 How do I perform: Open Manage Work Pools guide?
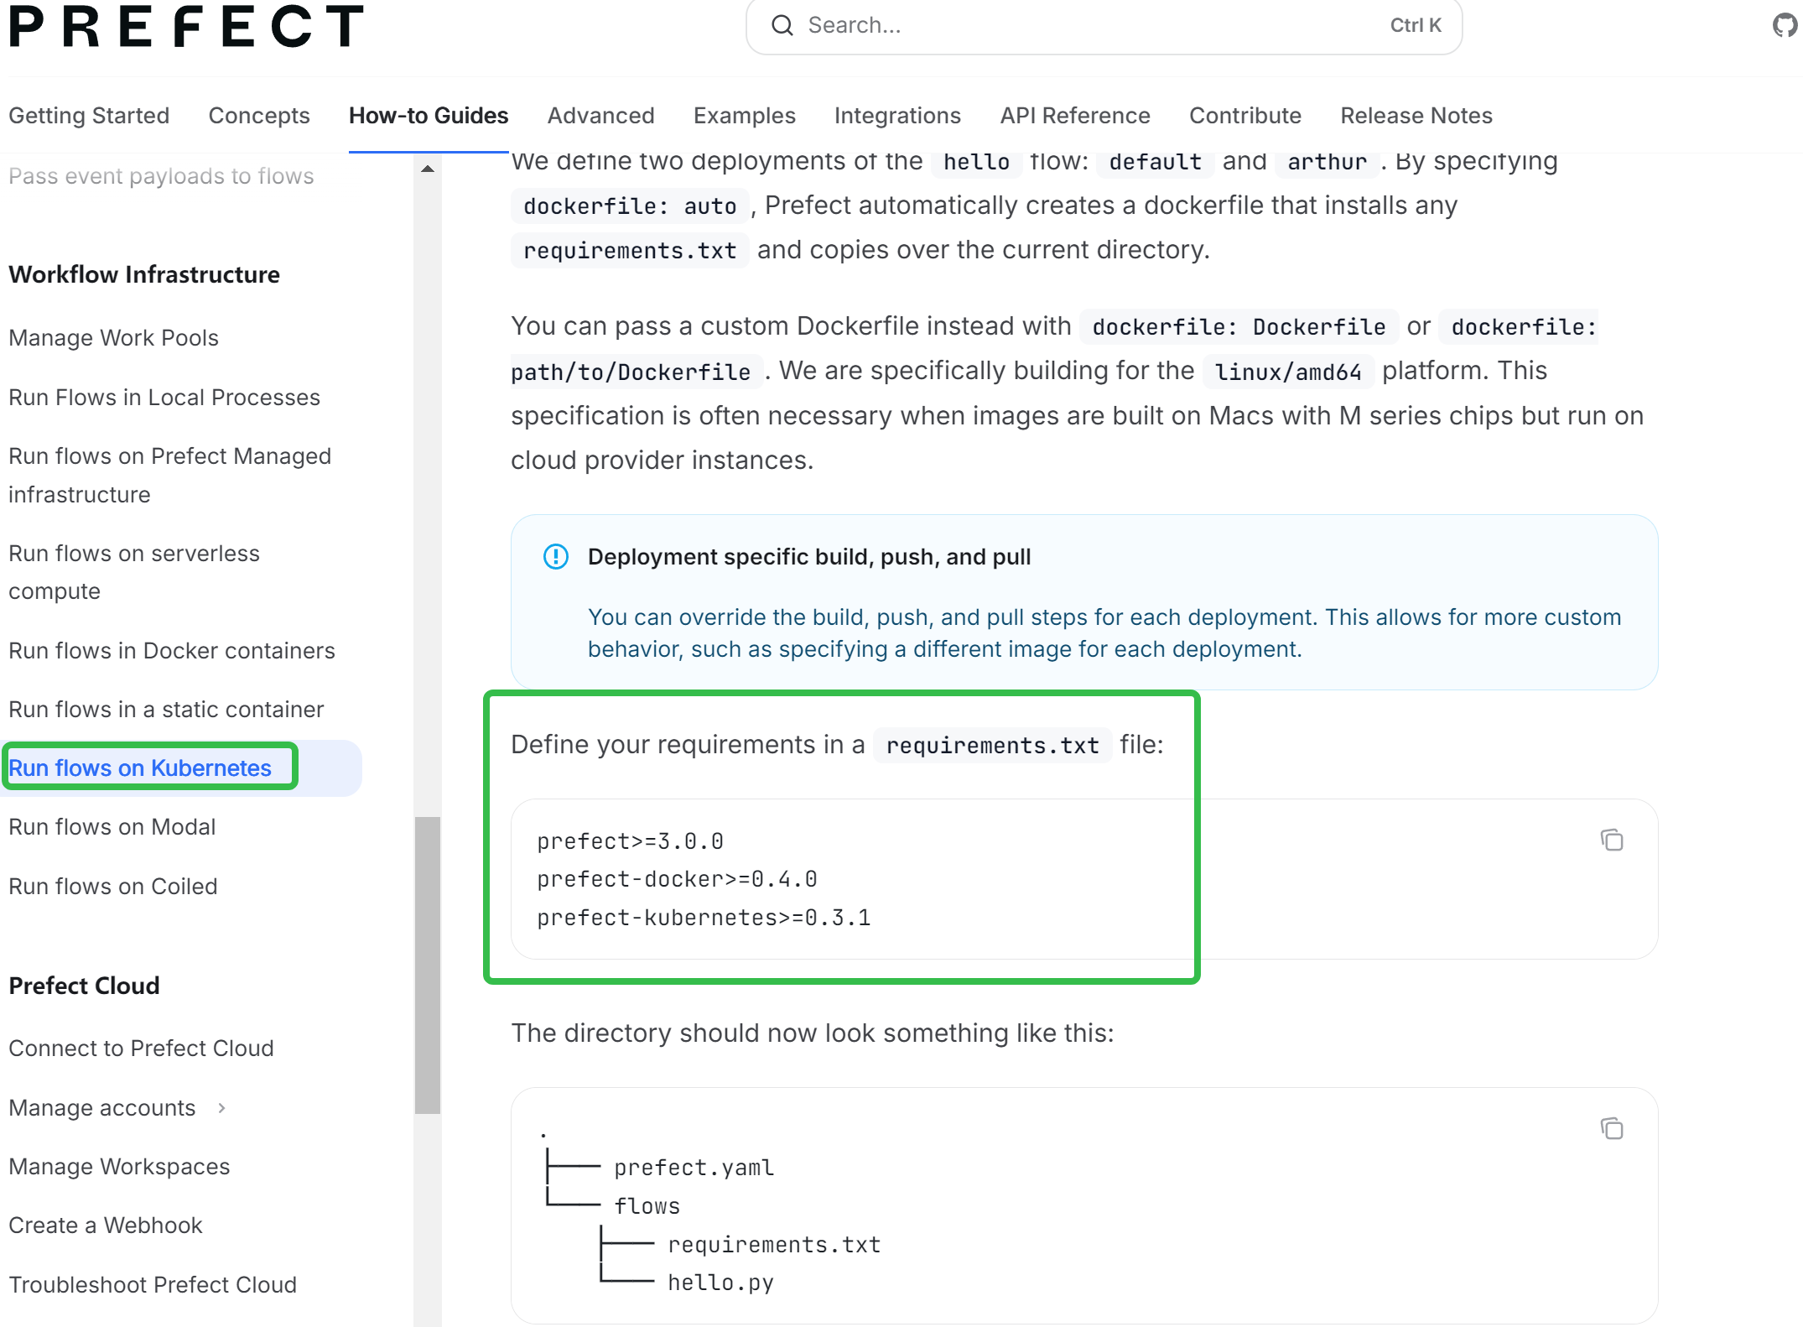pyautogui.click(x=114, y=338)
